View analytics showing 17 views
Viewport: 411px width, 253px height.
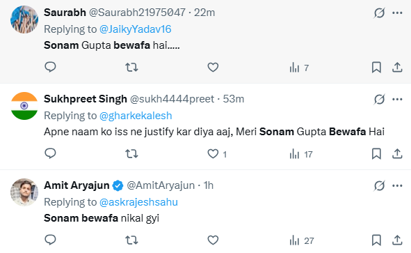pos(301,154)
